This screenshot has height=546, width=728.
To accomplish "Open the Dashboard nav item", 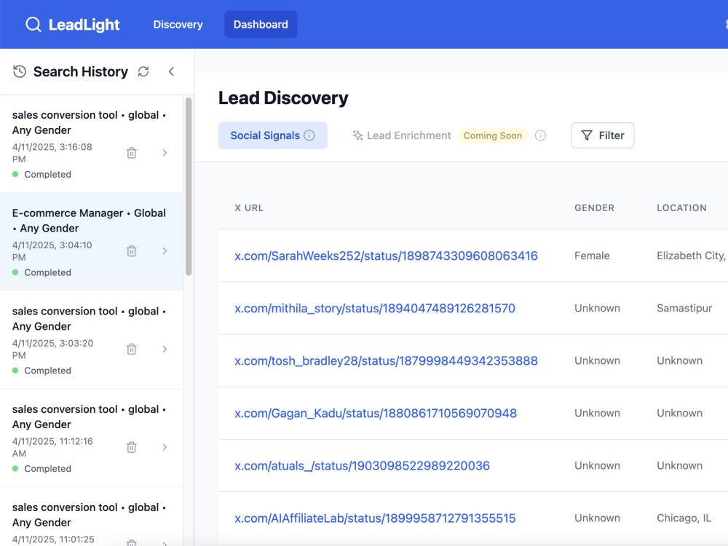I will click(x=261, y=25).
